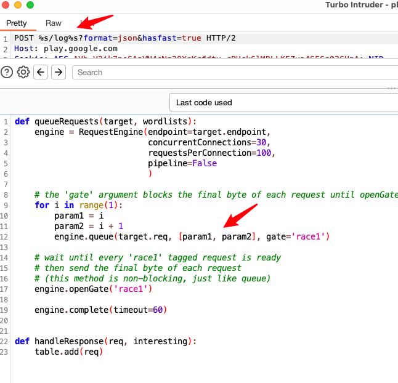Screen dimensions: 398x383
Task: Click 'for i in range(1):' line
Action: [x=79, y=205]
